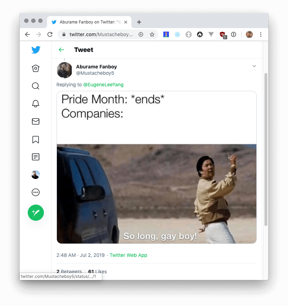
Task: Open Profile avatar in sidebar
Action: 35,175
